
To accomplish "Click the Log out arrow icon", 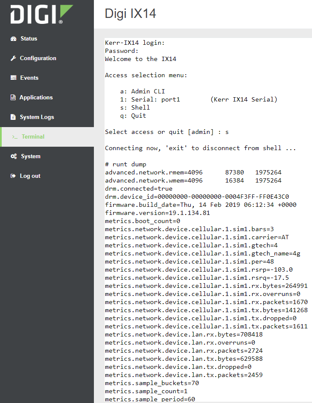I will (13, 176).
